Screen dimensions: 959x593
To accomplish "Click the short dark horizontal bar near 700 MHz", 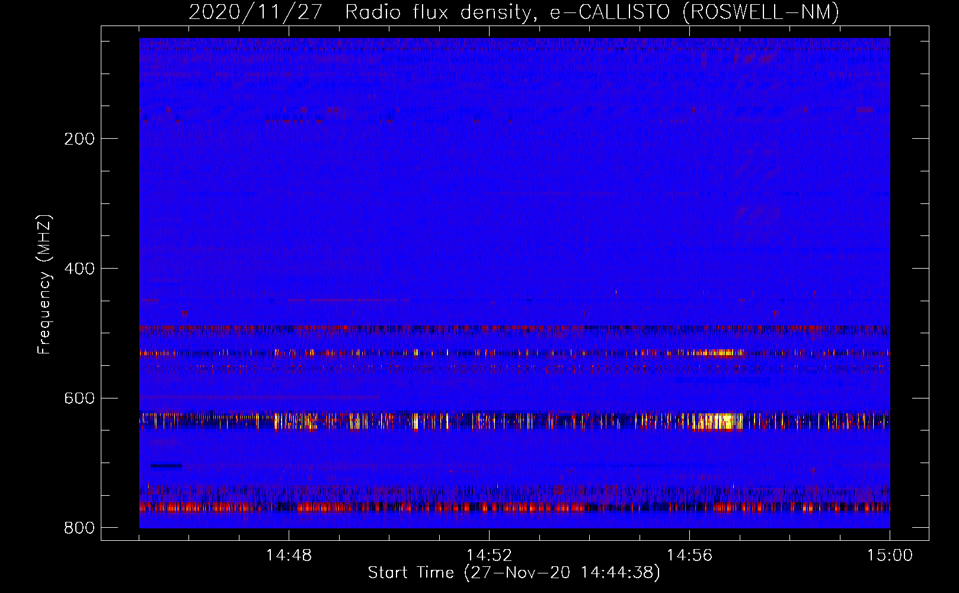I will [x=166, y=466].
